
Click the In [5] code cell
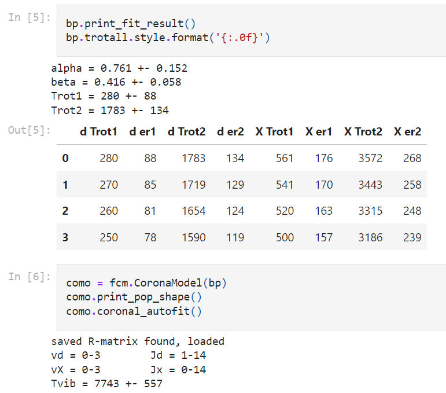coord(252,31)
